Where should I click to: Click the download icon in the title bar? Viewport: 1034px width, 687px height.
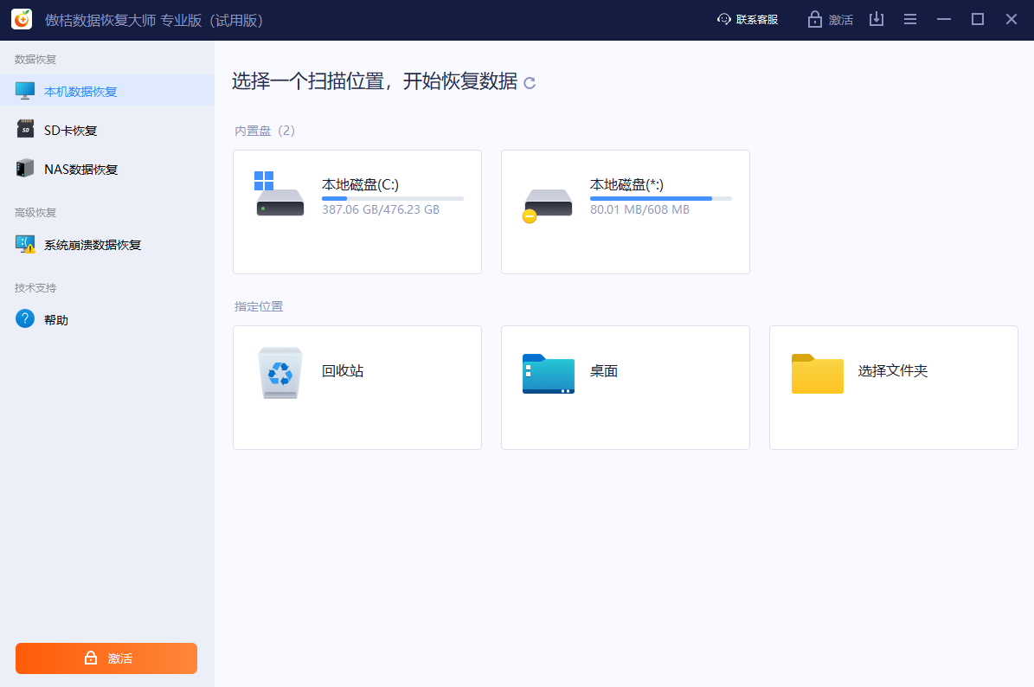pyautogui.click(x=877, y=18)
